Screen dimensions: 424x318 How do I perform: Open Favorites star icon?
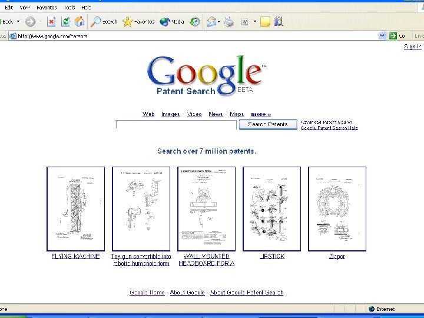138,22
